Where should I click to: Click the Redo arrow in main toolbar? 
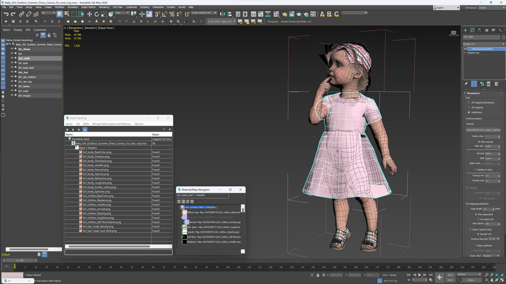pos(13,14)
